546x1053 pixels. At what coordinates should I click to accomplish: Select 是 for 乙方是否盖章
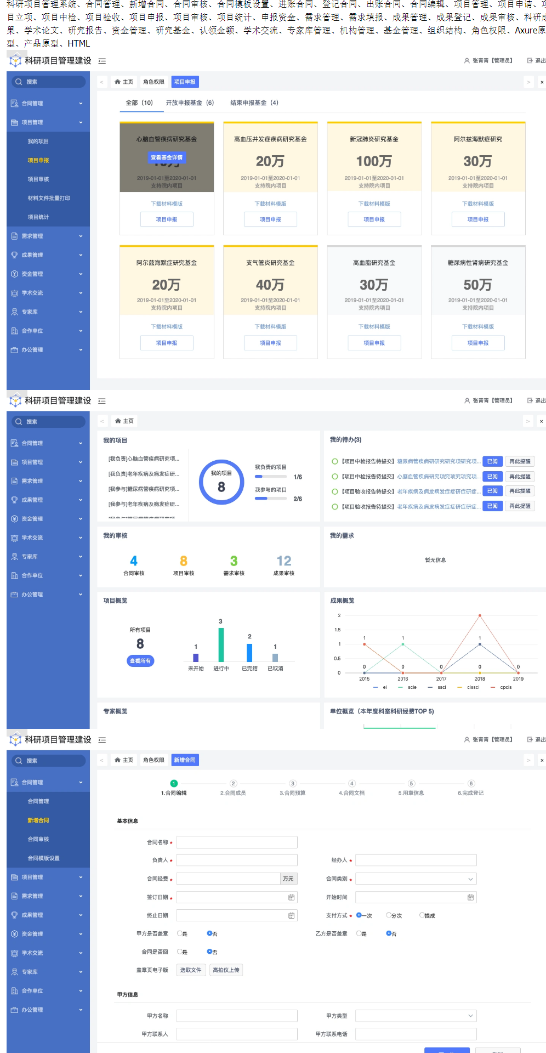click(359, 933)
